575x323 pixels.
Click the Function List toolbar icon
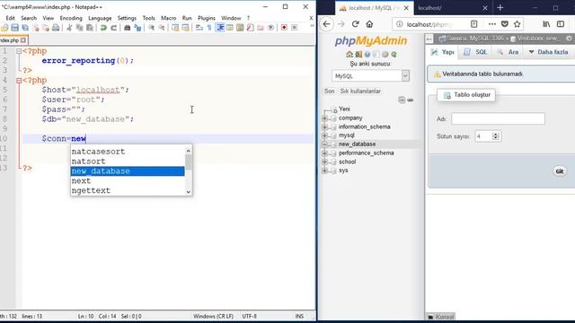[250, 28]
